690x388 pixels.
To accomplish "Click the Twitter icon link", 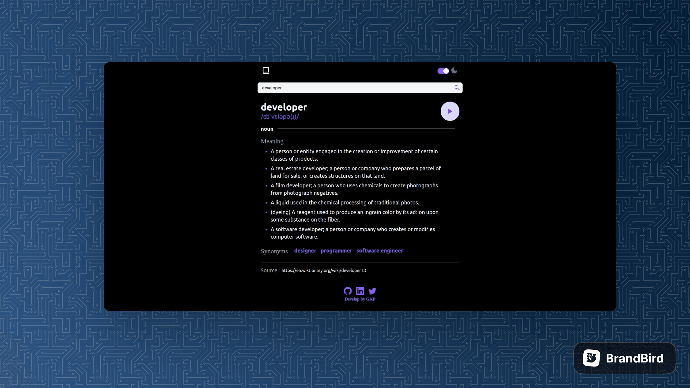I will [372, 291].
